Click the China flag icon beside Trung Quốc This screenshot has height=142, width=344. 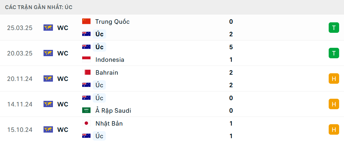[x=86, y=21]
